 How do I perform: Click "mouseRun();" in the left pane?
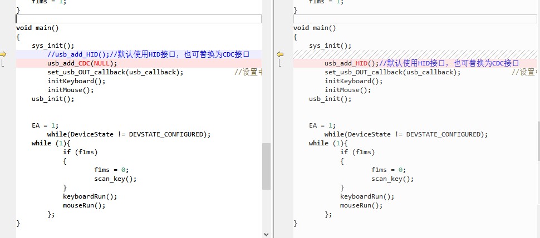[84, 206]
